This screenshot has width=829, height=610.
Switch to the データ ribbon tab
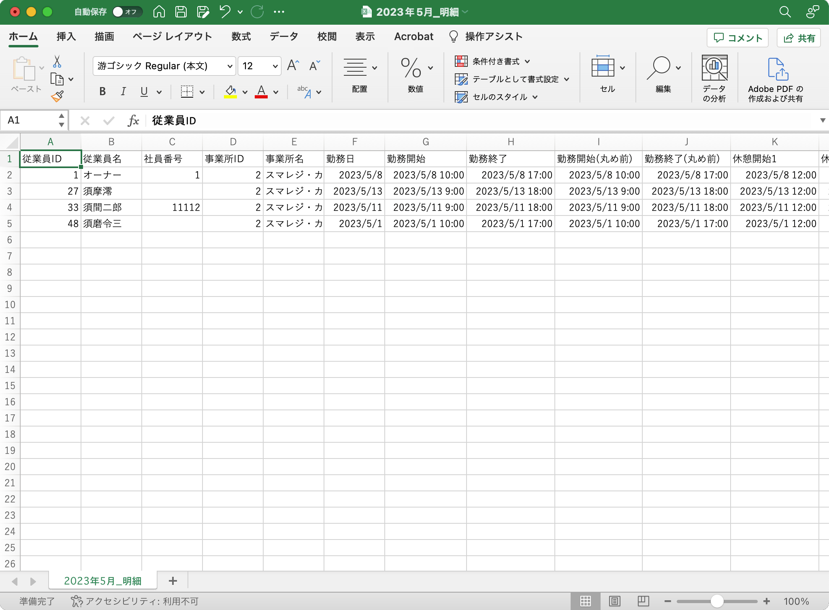tap(283, 36)
